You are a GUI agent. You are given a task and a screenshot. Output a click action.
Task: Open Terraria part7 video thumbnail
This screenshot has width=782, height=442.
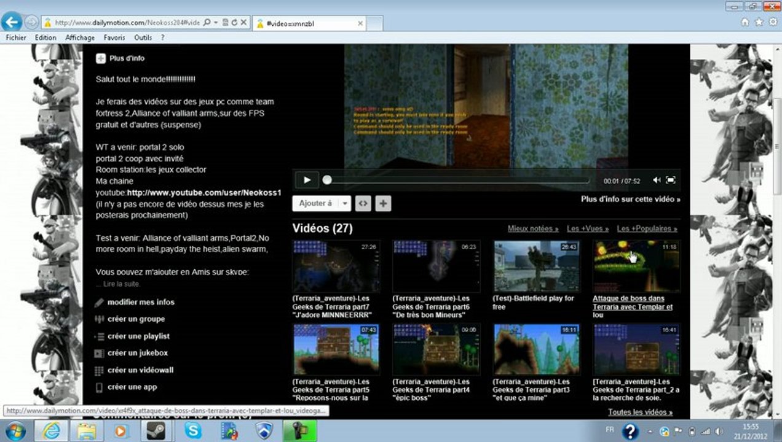(x=336, y=266)
